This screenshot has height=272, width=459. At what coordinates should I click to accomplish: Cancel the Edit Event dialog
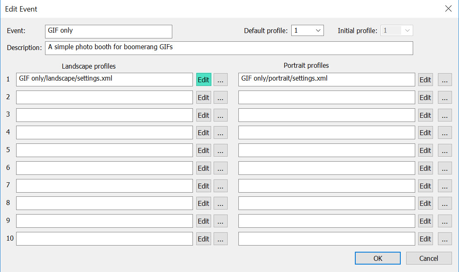pos(428,258)
